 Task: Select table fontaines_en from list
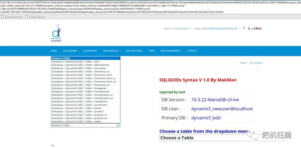(86, 85)
